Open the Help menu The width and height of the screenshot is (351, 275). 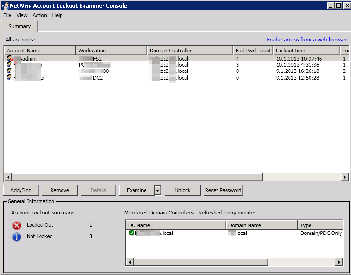point(57,15)
